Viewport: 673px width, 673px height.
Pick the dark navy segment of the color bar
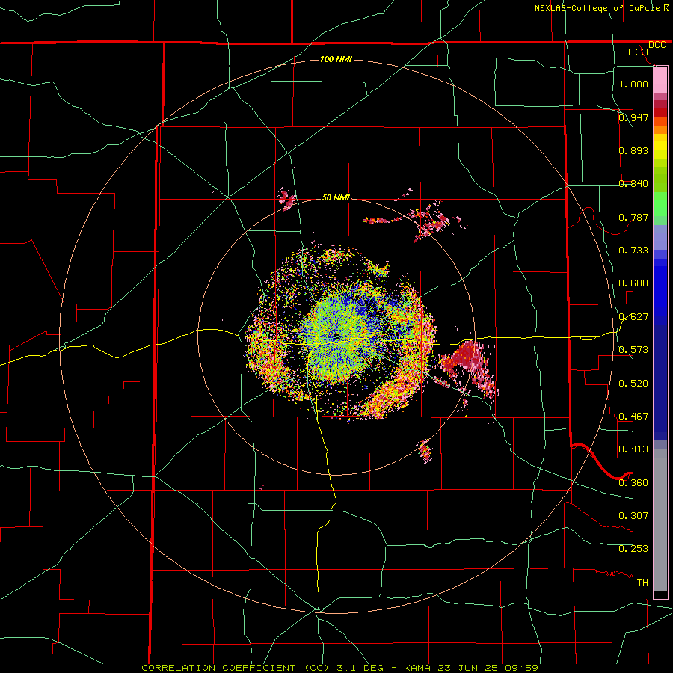[x=660, y=382]
